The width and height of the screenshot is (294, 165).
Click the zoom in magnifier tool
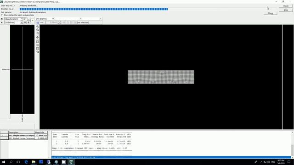[38, 27]
